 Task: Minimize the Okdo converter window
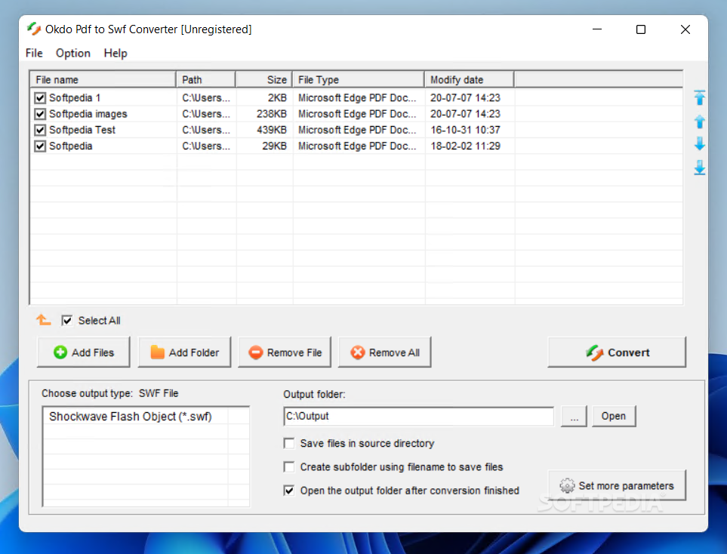click(x=597, y=29)
